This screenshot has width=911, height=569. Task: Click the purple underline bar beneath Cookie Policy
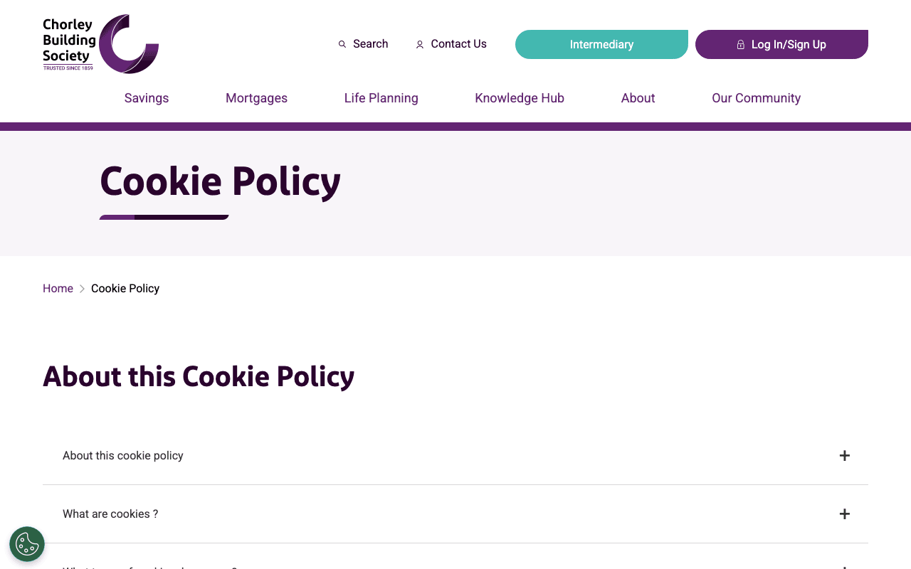(164, 216)
